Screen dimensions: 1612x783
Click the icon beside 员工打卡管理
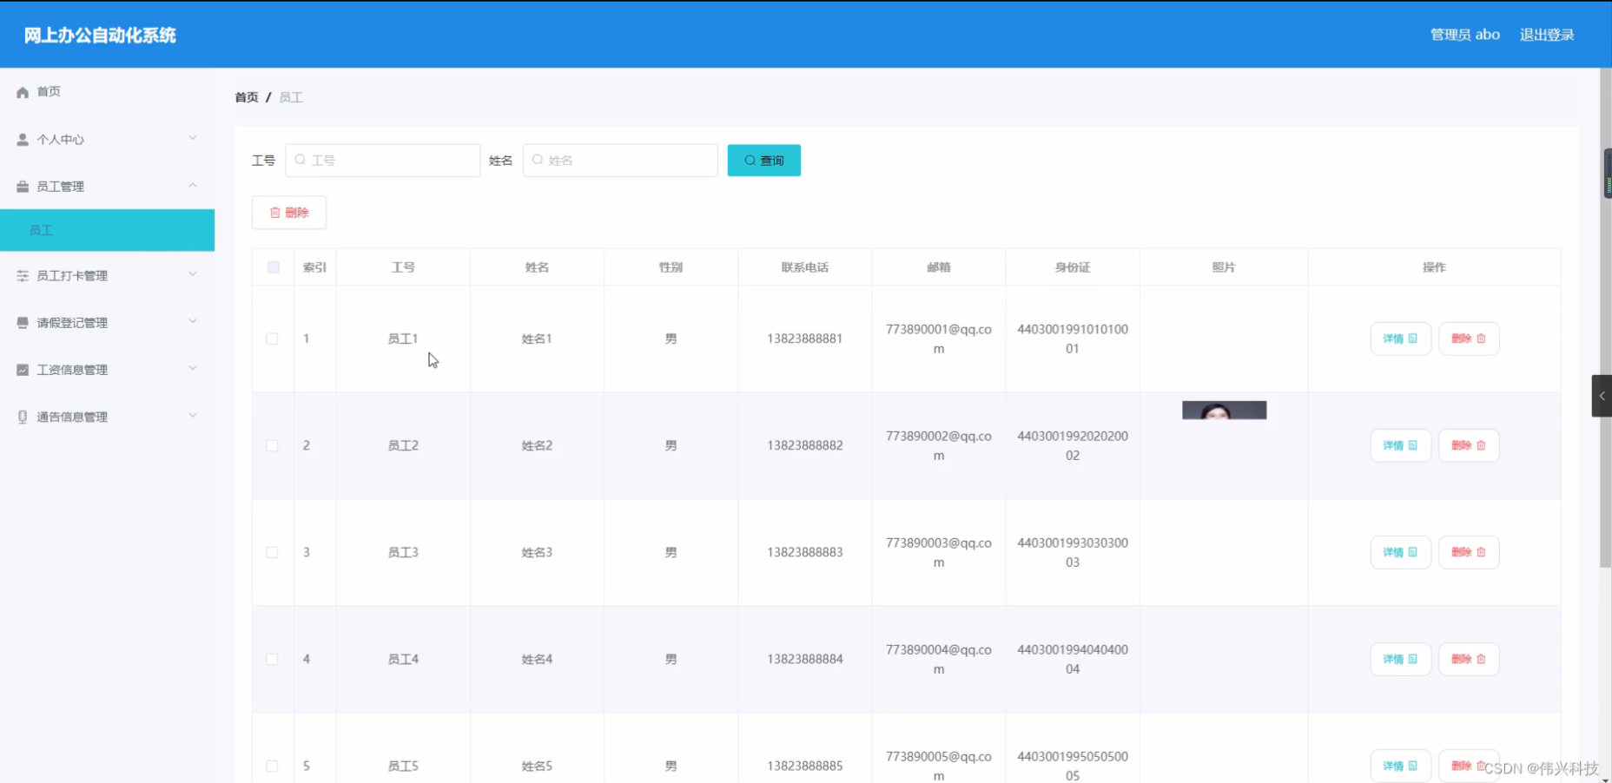click(x=23, y=276)
